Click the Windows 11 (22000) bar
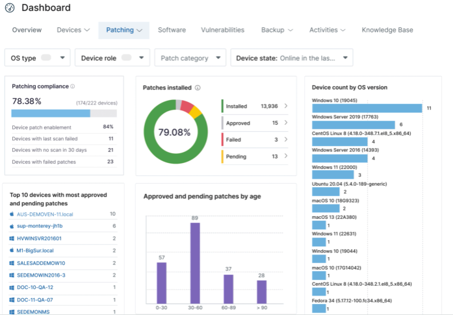453x315 pixels. click(x=333, y=175)
